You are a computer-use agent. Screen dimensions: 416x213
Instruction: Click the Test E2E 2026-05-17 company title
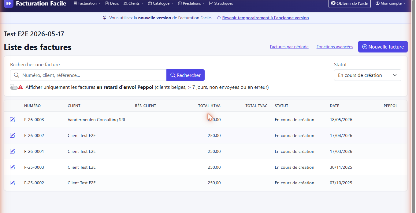[x=34, y=34]
